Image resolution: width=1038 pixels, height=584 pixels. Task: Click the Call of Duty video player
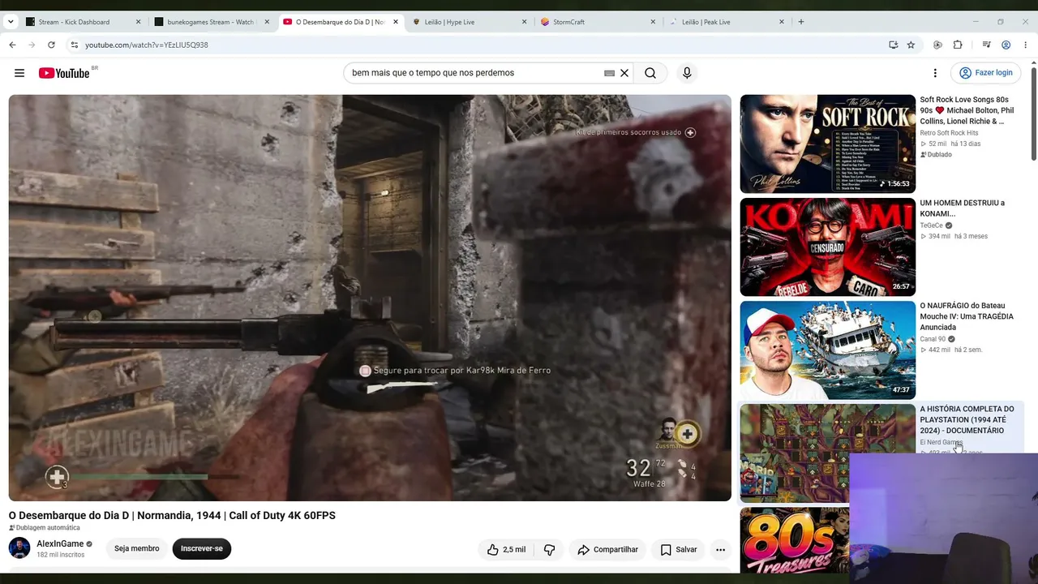[370, 298]
